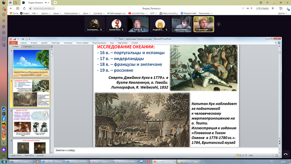
Task: Expand the Наука bookmarks folder
Action: tap(57, 13)
